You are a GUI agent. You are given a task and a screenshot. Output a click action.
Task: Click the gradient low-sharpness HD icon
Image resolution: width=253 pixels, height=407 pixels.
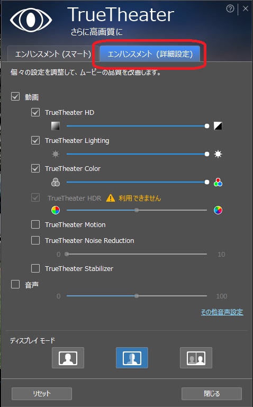pos(56,126)
